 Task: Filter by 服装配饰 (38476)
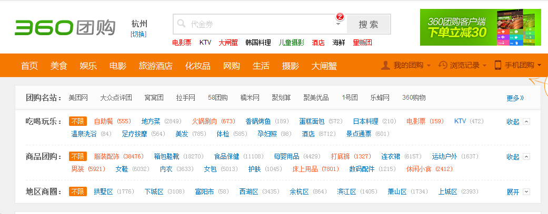[119, 157]
